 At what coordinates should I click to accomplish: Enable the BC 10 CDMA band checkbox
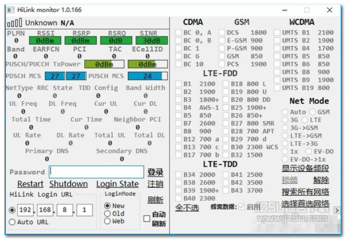click(178, 64)
